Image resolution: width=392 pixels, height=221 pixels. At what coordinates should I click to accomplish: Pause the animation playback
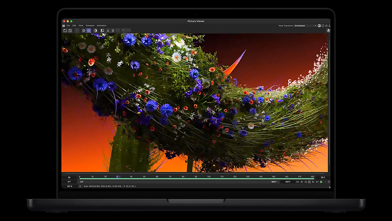click(x=309, y=182)
